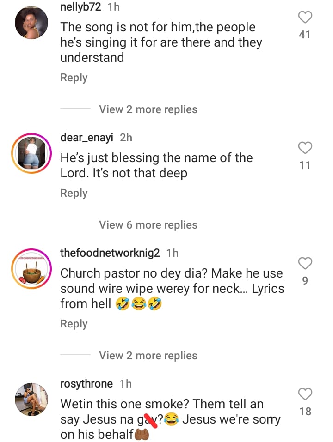
Task: Open thefoodnetworknig2 username link
Action: pyautogui.click(x=110, y=253)
